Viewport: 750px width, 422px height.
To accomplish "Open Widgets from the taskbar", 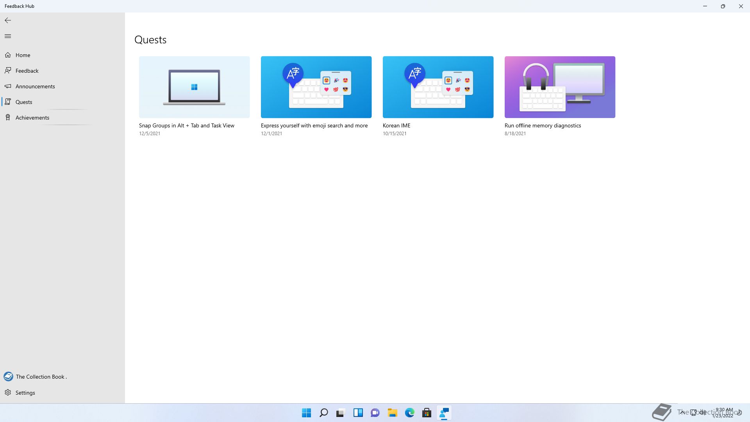I will 358,413.
